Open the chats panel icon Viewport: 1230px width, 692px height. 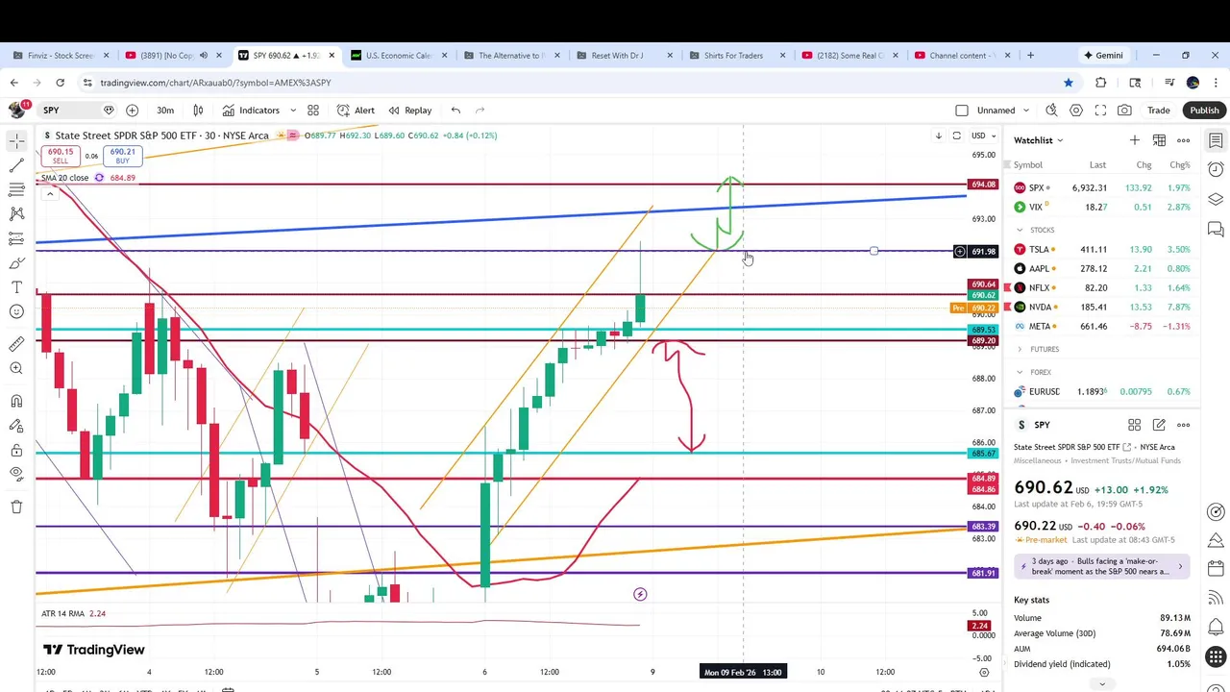(x=1216, y=229)
